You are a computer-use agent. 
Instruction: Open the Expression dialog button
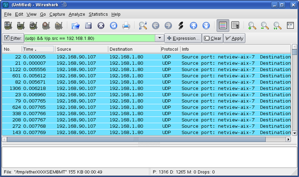pos(183,38)
